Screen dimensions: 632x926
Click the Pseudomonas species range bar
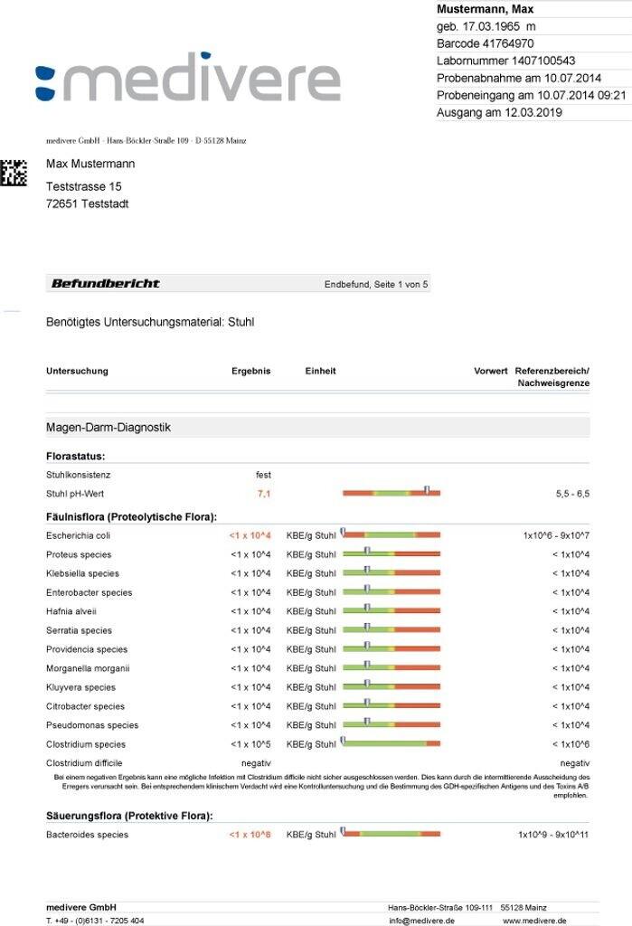(391, 725)
